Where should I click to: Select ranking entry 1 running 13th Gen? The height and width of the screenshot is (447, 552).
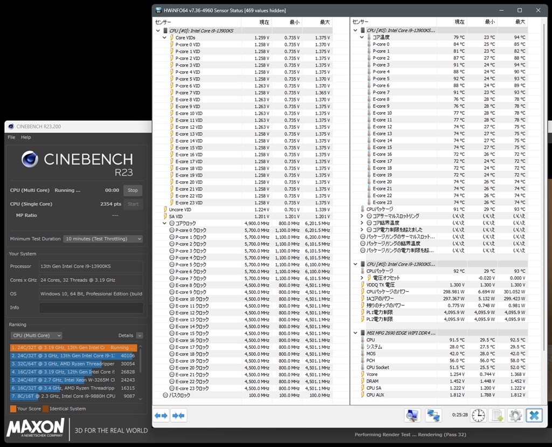coord(73,348)
